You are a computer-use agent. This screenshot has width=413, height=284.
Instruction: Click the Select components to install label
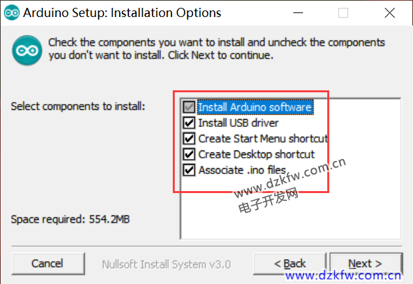point(78,105)
